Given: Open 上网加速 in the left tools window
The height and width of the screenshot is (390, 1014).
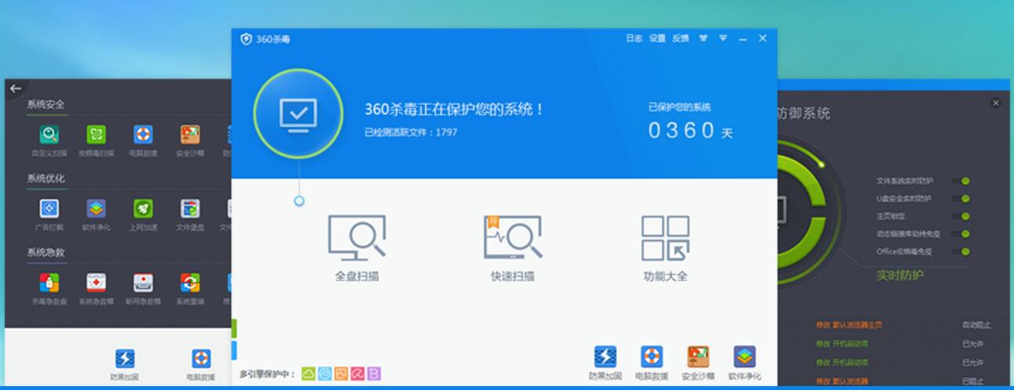Looking at the screenshot, I should (143, 215).
